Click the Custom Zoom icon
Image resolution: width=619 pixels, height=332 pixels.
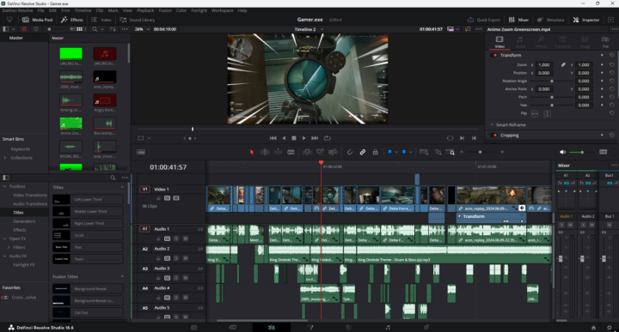pos(450,152)
